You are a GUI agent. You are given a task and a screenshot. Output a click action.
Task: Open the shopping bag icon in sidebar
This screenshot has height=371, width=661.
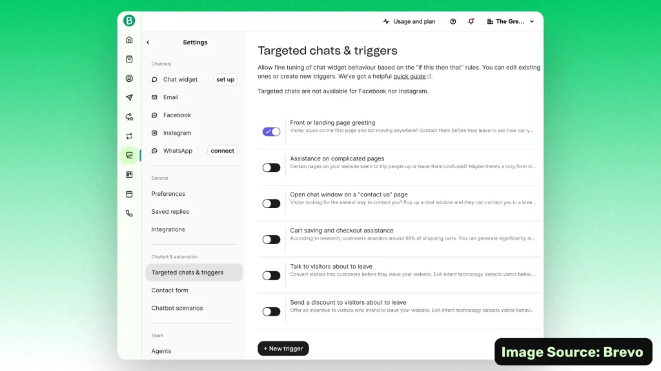tap(129, 59)
